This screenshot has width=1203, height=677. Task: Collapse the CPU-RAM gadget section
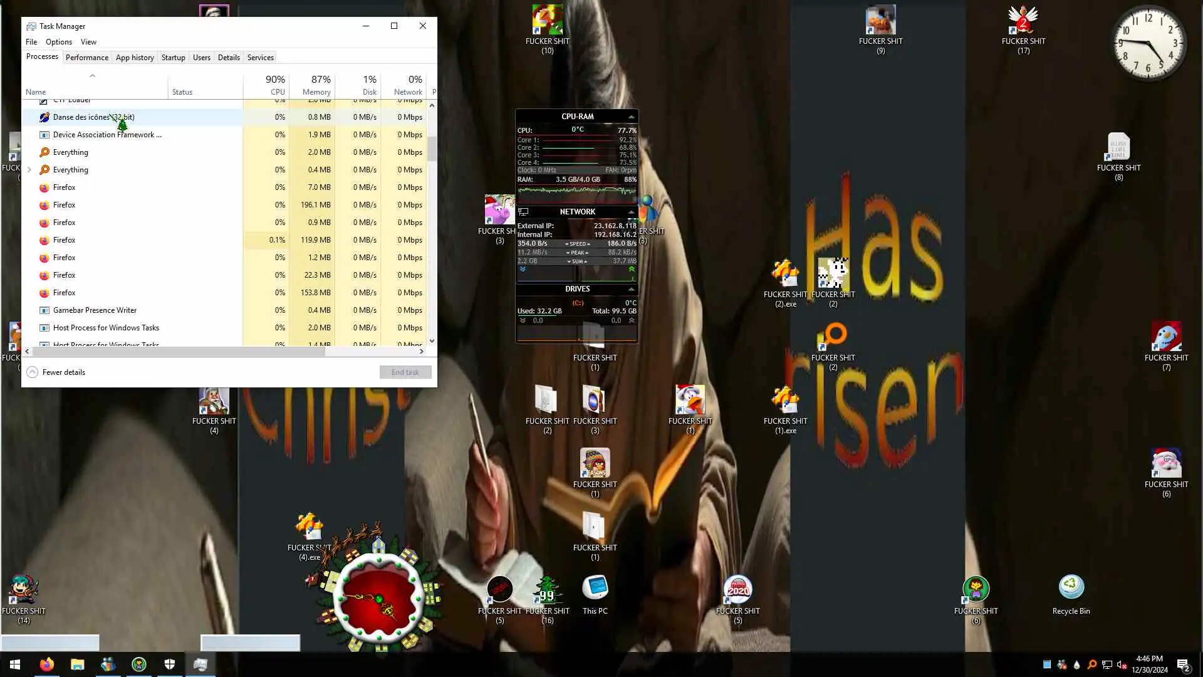click(631, 117)
